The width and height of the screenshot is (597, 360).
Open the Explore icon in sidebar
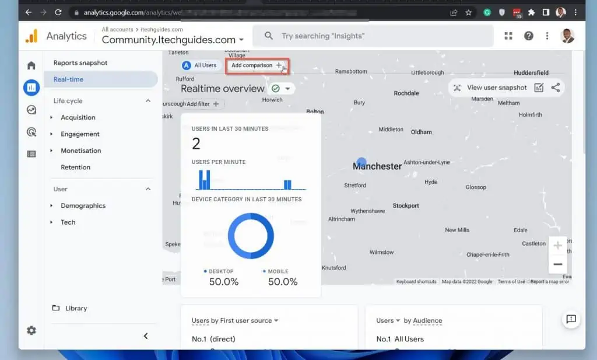(x=31, y=110)
